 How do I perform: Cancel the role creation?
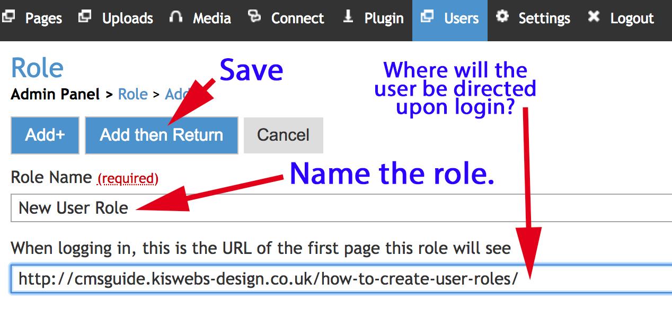283,135
